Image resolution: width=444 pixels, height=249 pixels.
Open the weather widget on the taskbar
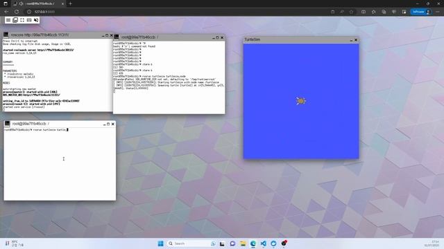point(14,243)
